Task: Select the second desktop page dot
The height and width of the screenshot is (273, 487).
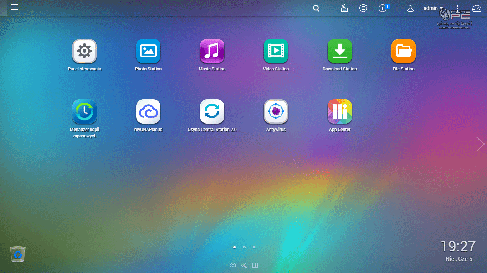Action: coord(244,247)
